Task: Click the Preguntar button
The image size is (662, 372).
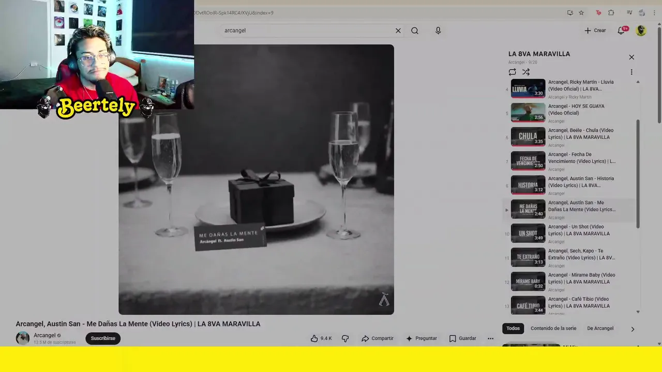Action: (422, 338)
